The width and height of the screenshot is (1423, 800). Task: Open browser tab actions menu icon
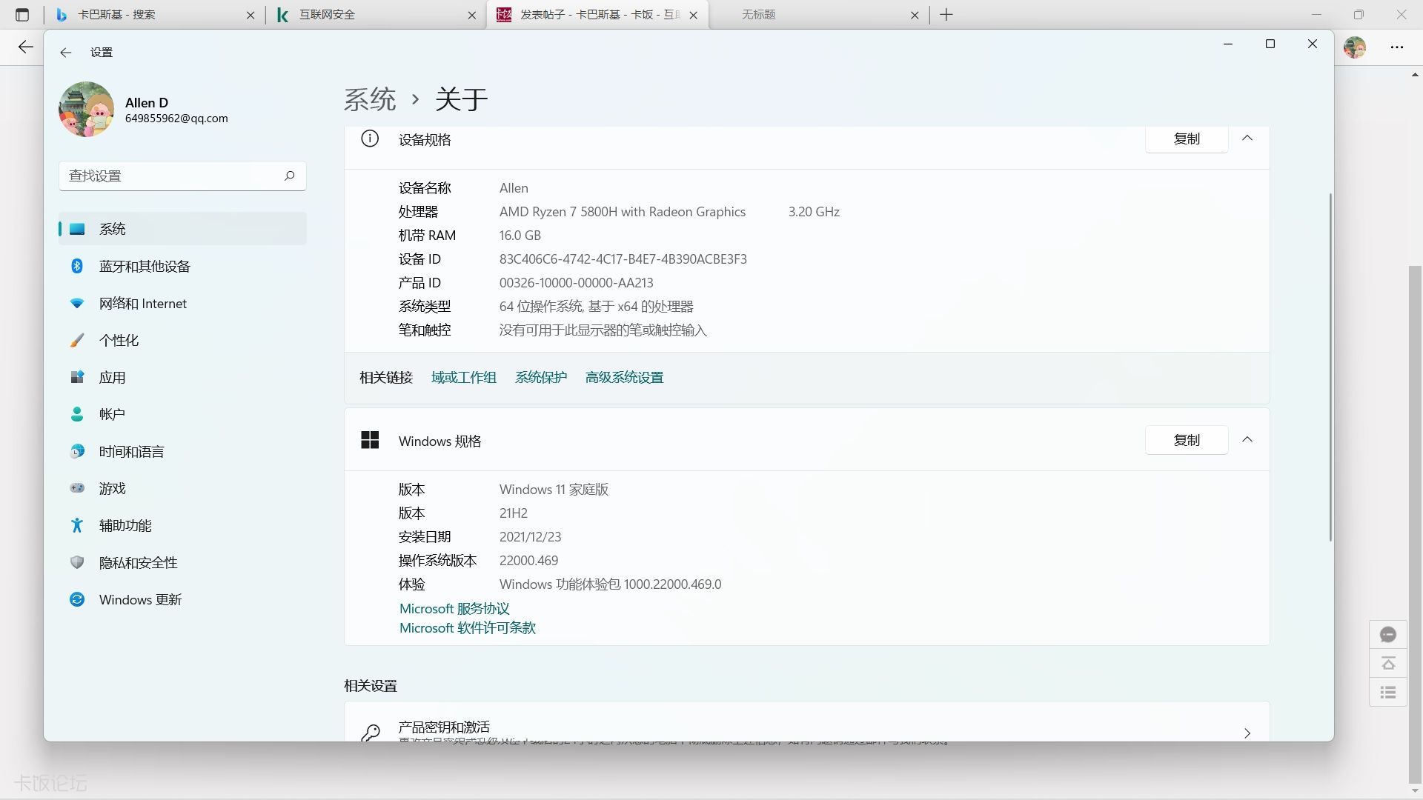click(x=22, y=14)
